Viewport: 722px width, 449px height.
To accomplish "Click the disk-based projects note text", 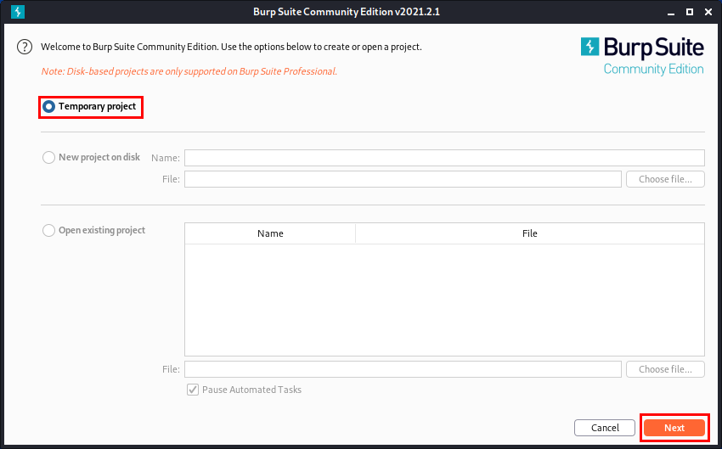I will (189, 71).
